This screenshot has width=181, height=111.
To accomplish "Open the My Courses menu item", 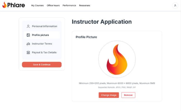I will (37, 6).
